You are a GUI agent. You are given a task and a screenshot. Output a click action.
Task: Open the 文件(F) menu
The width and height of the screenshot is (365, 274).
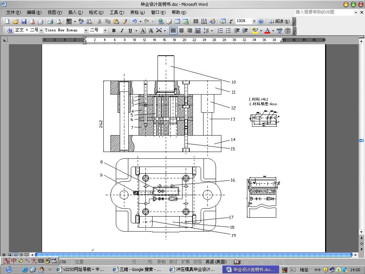13,12
